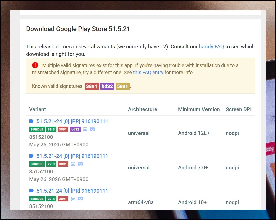Click the VR headset icon in the arm64-v8a row
The height and width of the screenshot is (220, 276).
tap(80, 199)
